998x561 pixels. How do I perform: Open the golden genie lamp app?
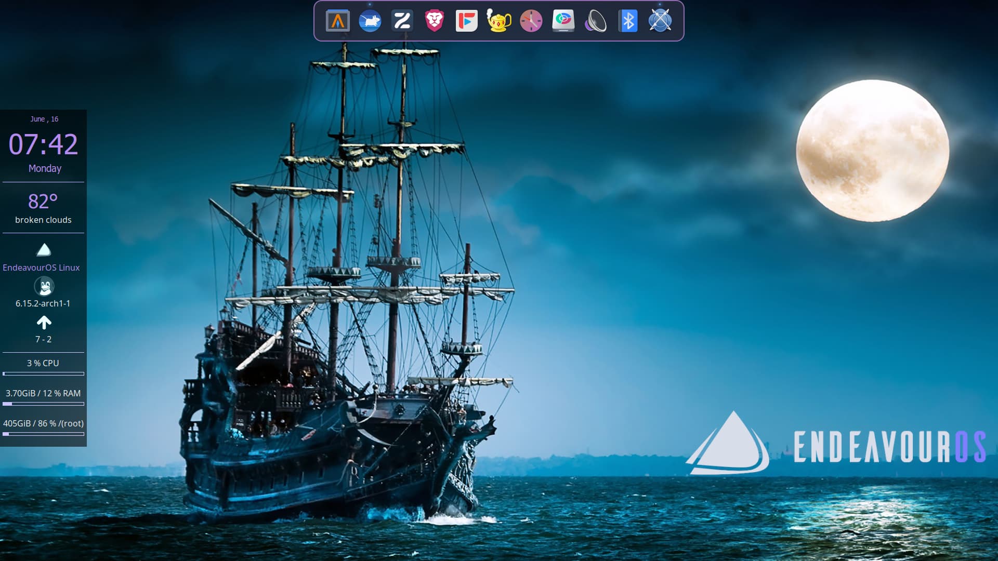(x=498, y=21)
